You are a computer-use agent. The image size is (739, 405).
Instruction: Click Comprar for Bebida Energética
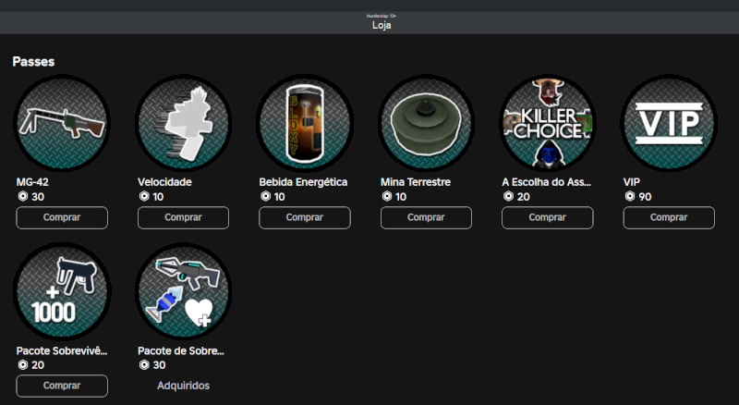pos(305,217)
